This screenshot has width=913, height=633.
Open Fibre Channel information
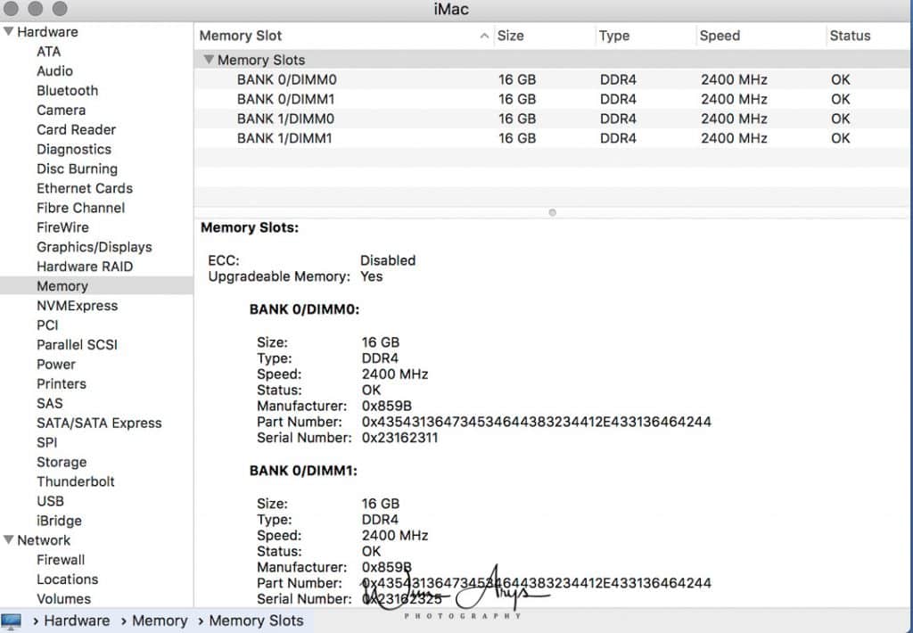[80, 208]
